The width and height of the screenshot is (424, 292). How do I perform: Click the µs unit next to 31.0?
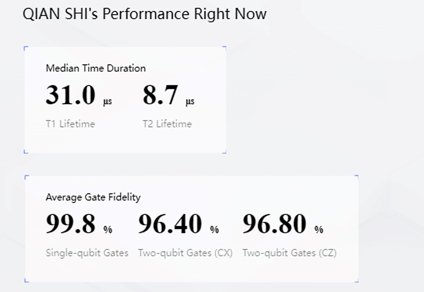107,102
